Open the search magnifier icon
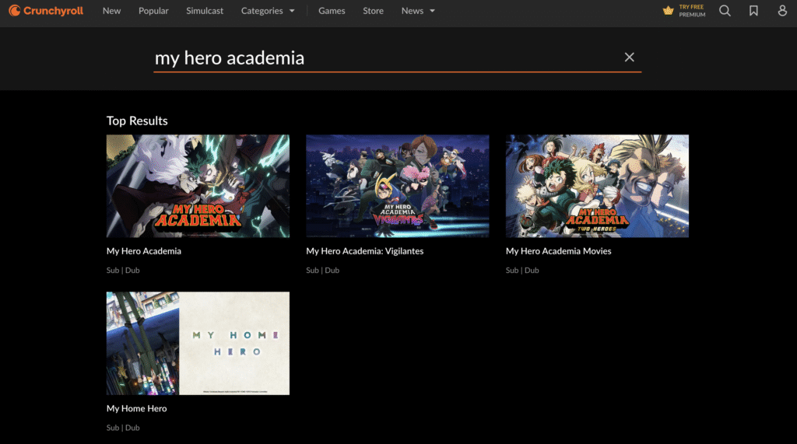Screen dimensions: 797x444 point(725,11)
